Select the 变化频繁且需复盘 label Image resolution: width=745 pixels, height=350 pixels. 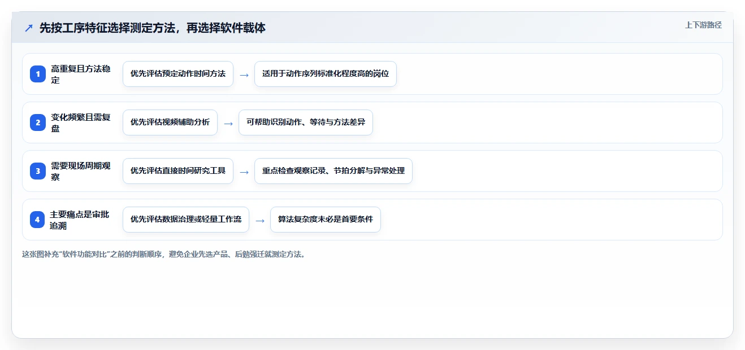click(x=81, y=123)
